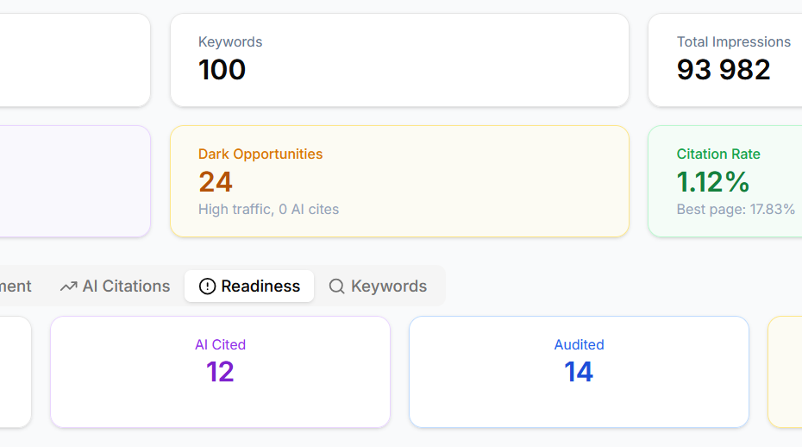Switch to the AI Citations tab
The width and height of the screenshot is (802, 447).
[x=115, y=286]
